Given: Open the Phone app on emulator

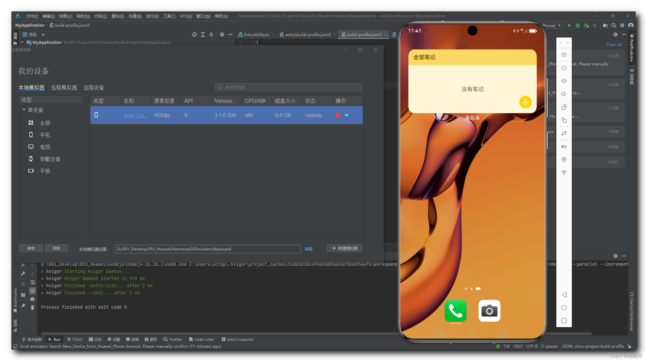Looking at the screenshot, I should [456, 311].
